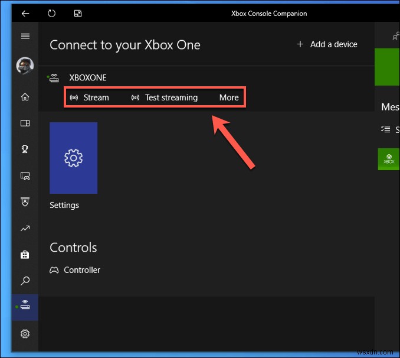Open the mini view window icon
The width and height of the screenshot is (400, 358).
point(78,13)
